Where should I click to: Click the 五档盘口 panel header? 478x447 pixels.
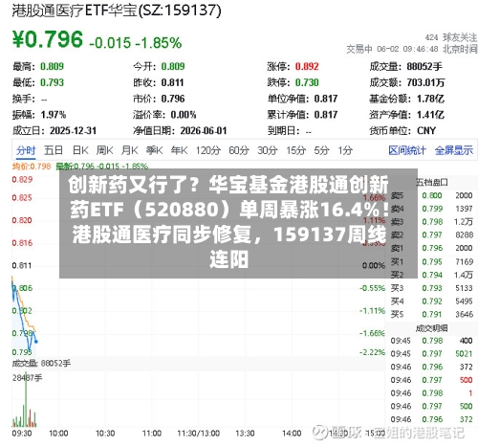[x=432, y=182]
